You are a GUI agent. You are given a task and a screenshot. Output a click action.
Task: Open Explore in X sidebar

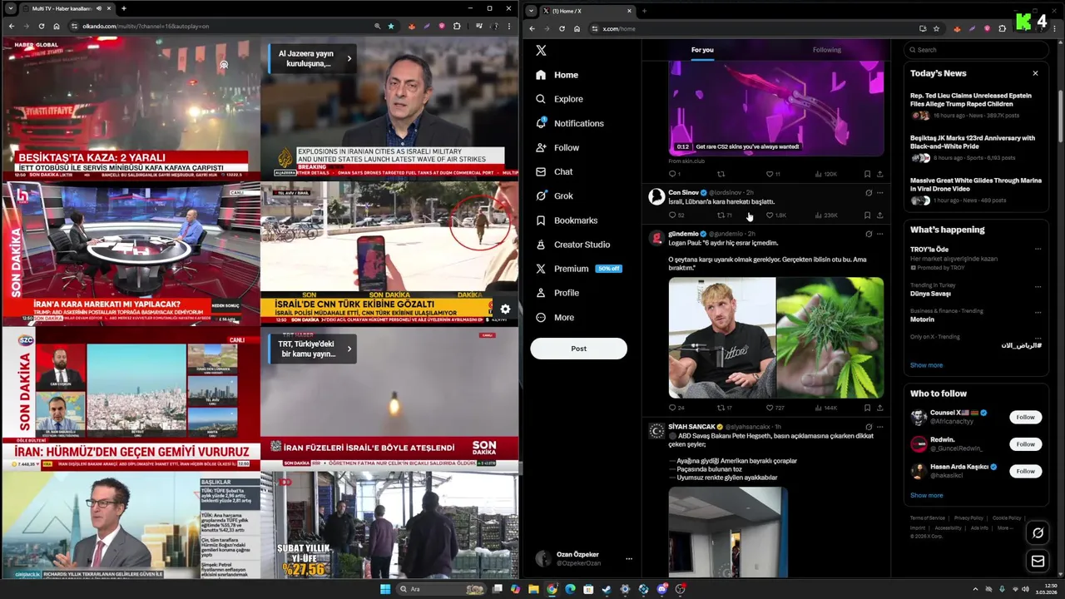click(559, 99)
